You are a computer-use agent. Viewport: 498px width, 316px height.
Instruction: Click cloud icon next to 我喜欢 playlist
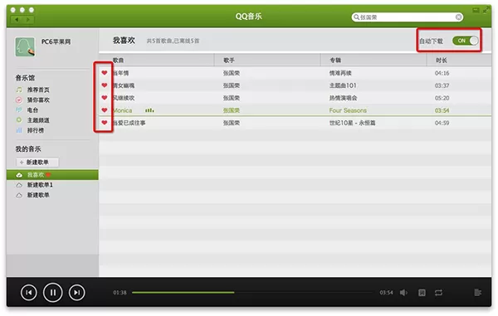(x=19, y=175)
